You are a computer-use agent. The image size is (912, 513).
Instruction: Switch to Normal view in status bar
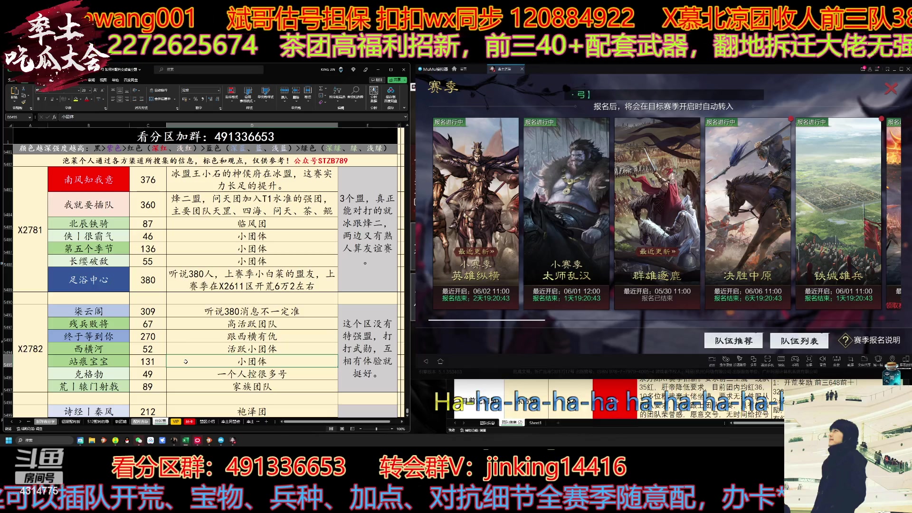331,429
